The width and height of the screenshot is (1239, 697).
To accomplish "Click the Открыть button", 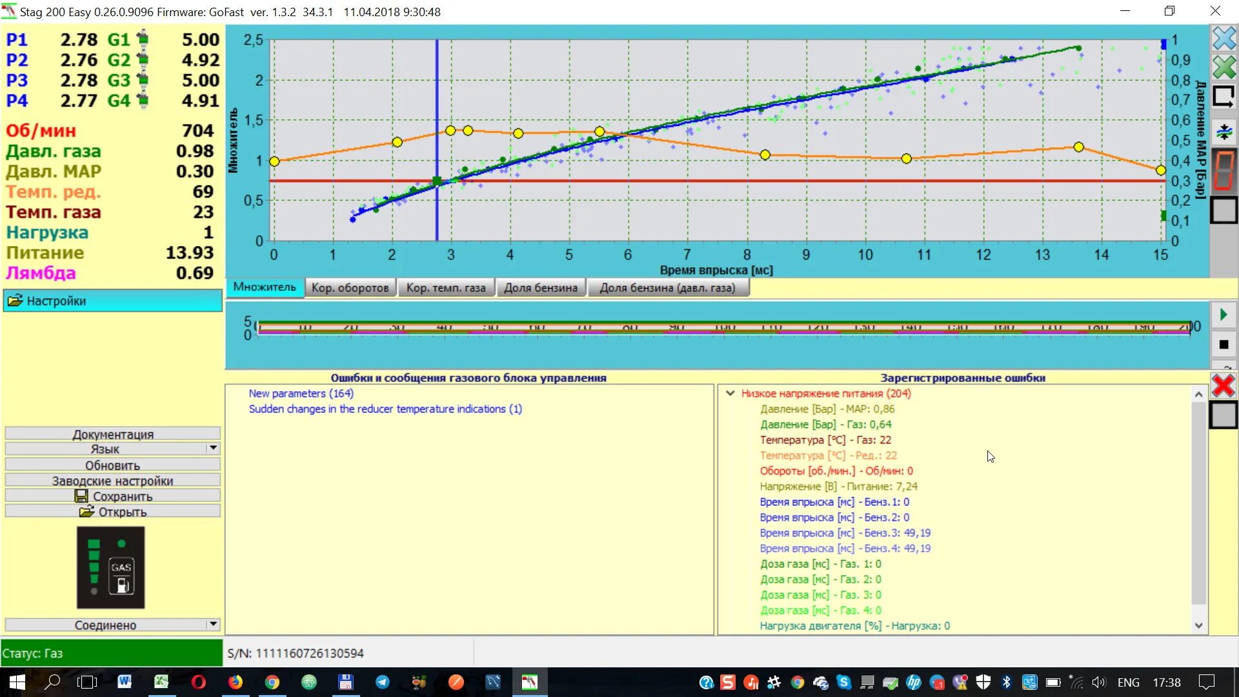I will pyautogui.click(x=112, y=511).
